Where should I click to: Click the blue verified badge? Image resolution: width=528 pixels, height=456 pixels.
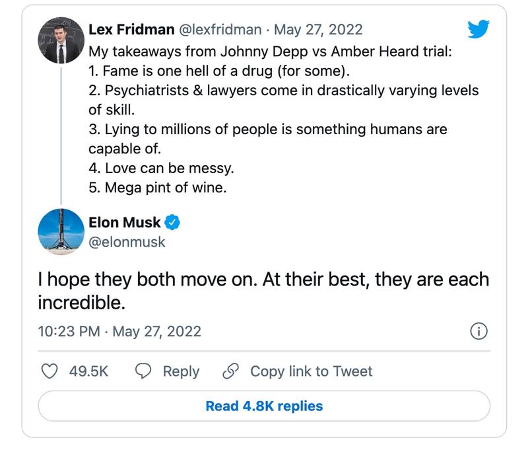click(x=172, y=223)
